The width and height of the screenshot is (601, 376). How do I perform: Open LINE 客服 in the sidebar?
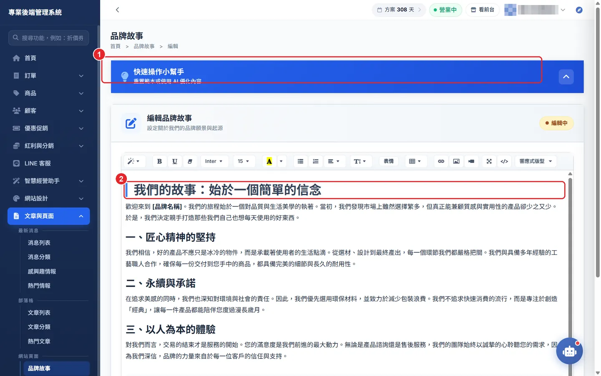point(49,163)
